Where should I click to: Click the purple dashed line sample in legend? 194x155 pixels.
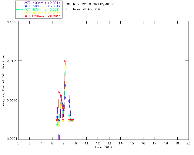tap(19, 3)
